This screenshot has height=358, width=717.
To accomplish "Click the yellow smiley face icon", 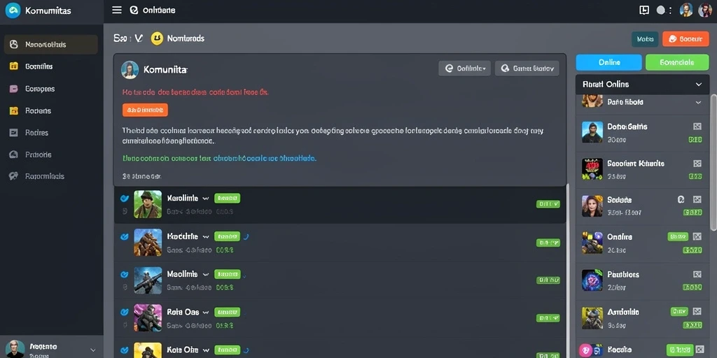I will [x=156, y=38].
